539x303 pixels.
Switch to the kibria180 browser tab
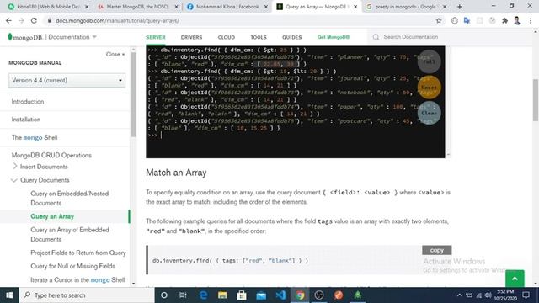point(48,7)
